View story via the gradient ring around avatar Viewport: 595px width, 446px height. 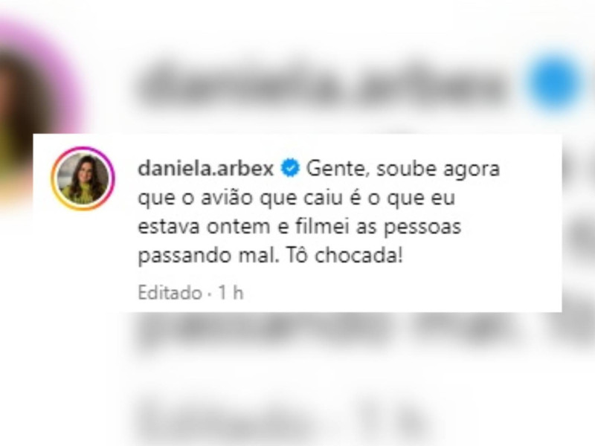click(x=83, y=178)
